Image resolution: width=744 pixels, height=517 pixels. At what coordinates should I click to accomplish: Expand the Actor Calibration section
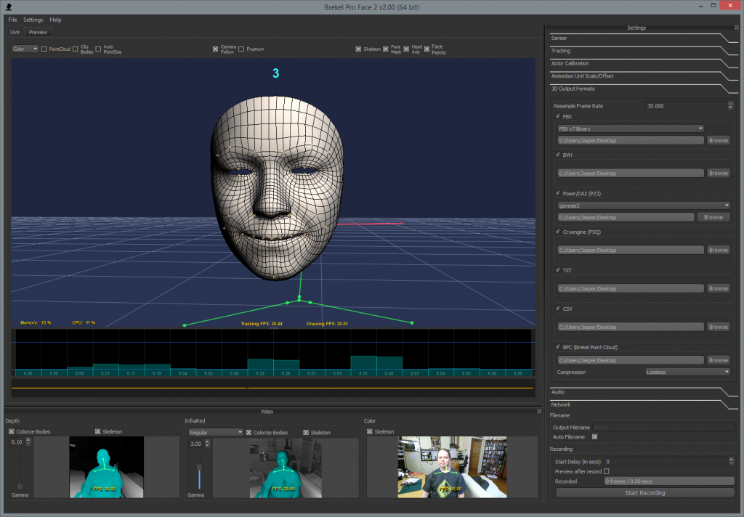coord(643,64)
